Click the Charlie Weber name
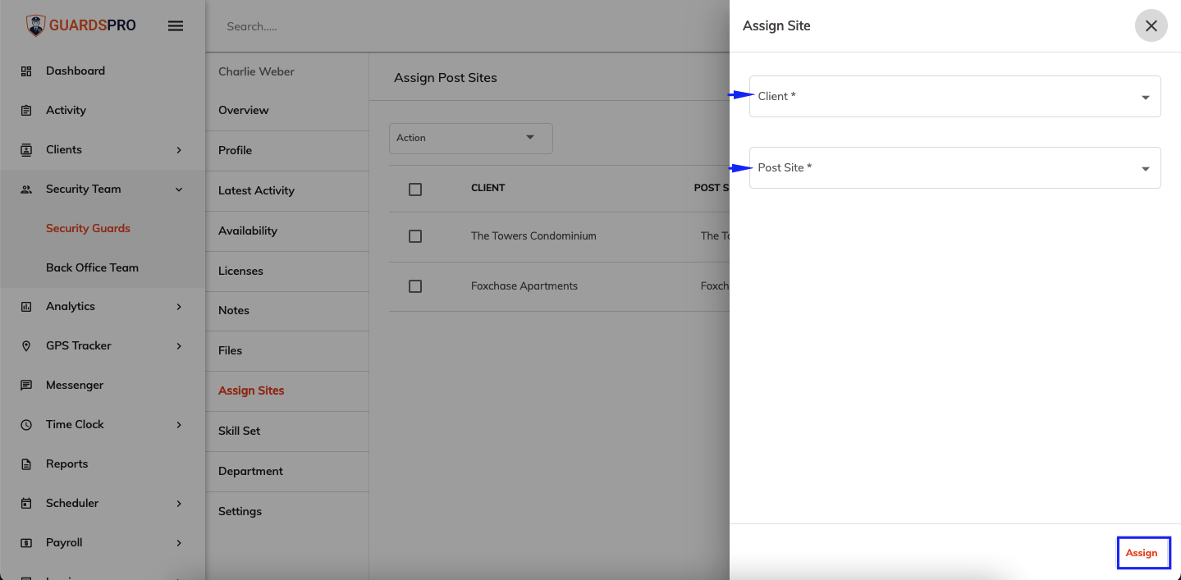The width and height of the screenshot is (1181, 580). [256, 71]
